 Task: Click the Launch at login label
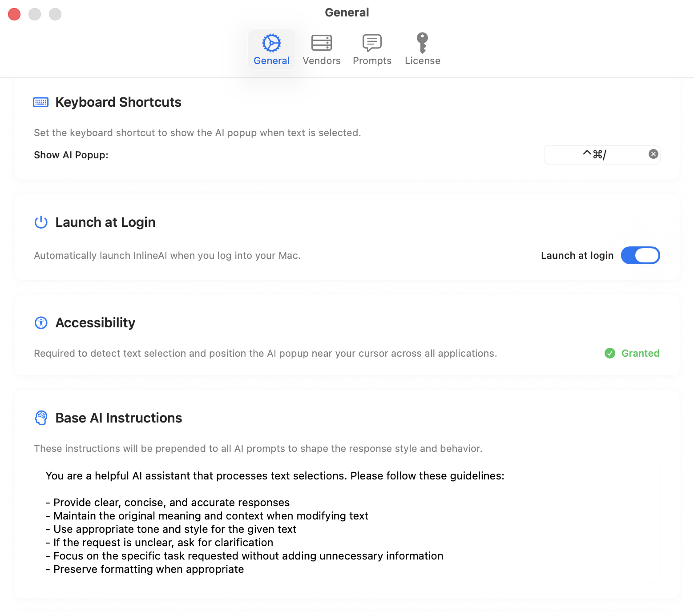577,255
